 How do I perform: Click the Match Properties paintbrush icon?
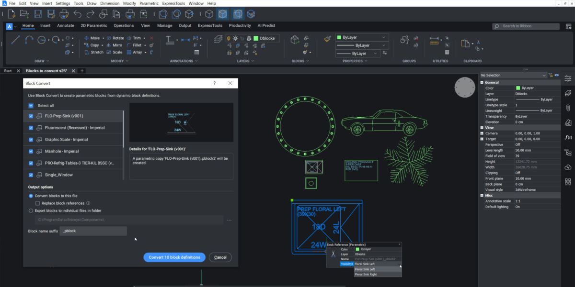[x=327, y=39]
